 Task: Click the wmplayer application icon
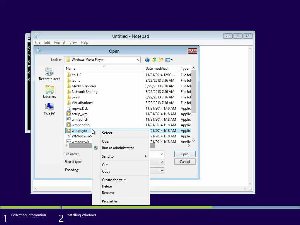(x=69, y=130)
